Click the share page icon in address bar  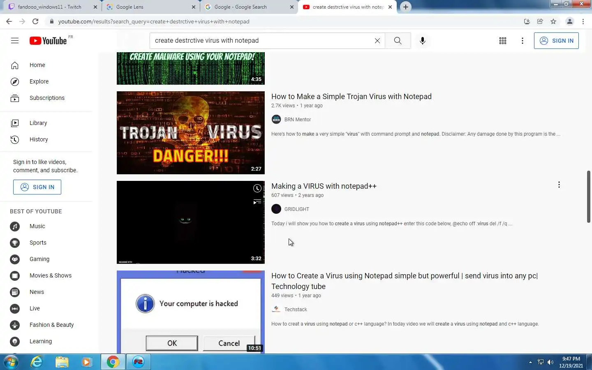pyautogui.click(x=540, y=21)
